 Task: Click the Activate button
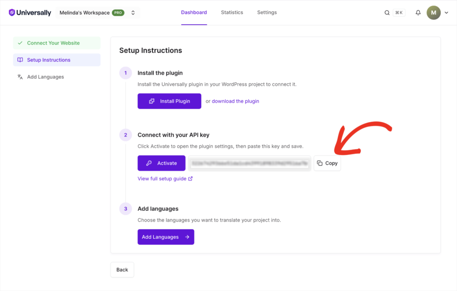point(161,163)
